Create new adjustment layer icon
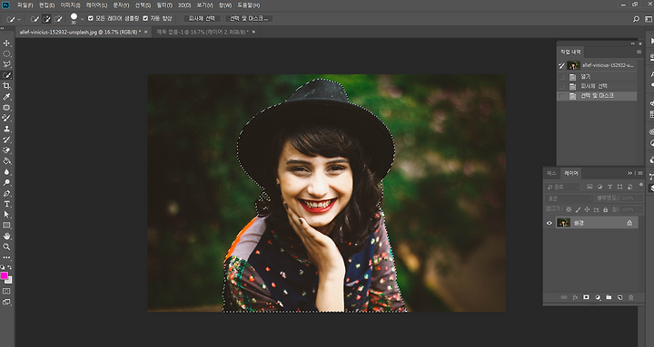 point(598,297)
